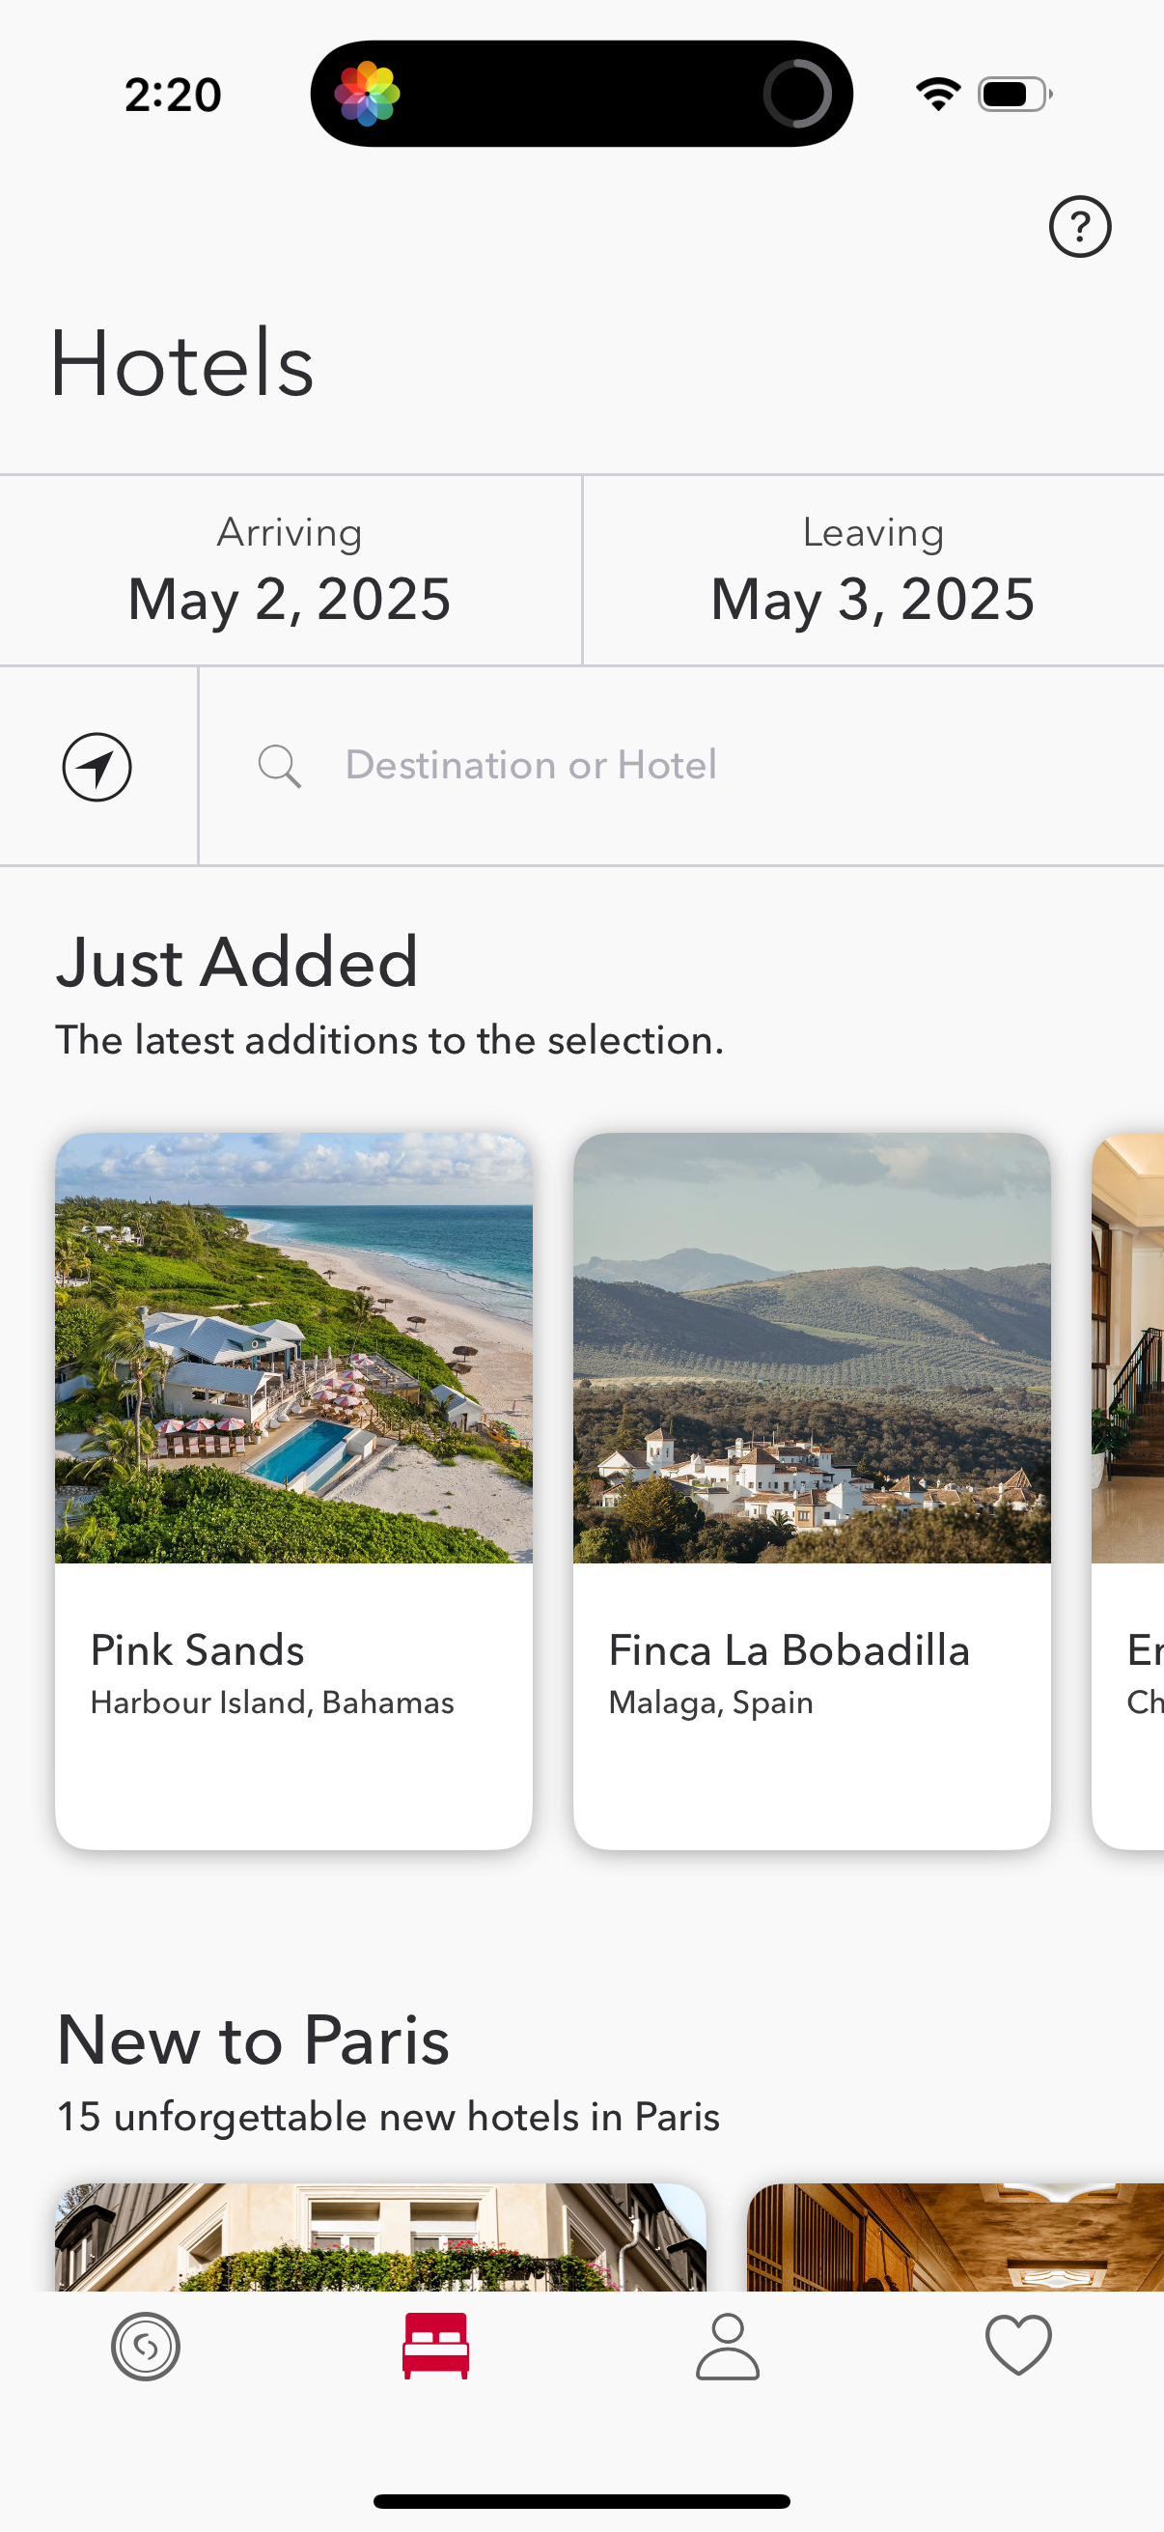Open the Arriving date picker
The width and height of the screenshot is (1164, 2532).
tap(290, 571)
